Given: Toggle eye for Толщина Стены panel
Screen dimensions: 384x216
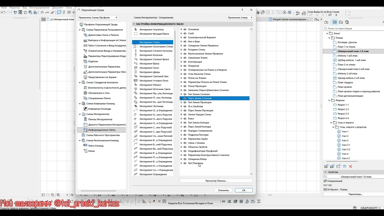Looking at the screenshot, I should coord(185,49).
